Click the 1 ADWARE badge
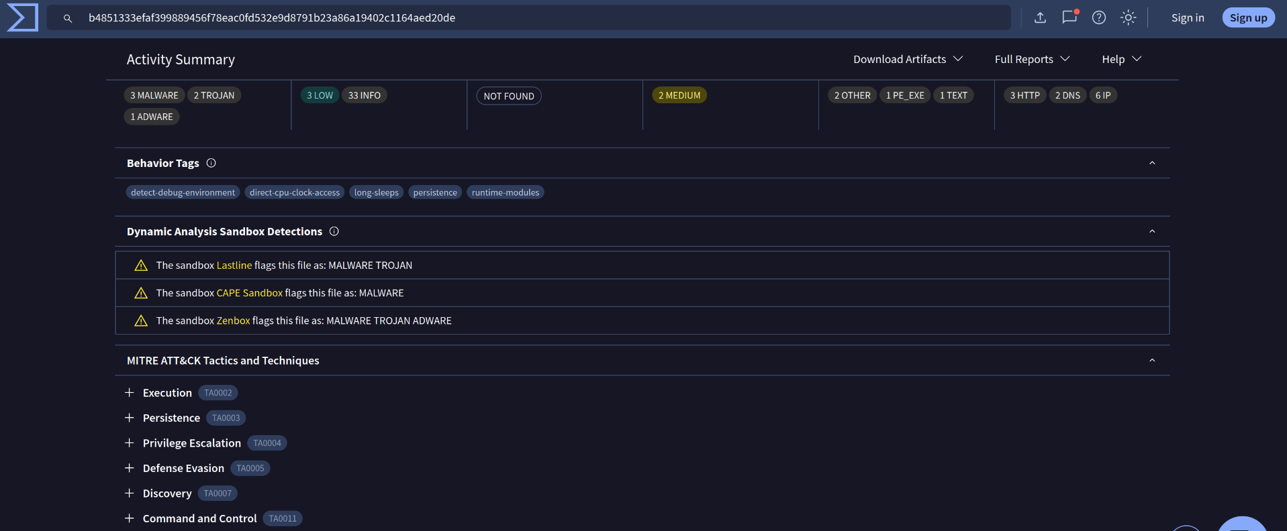The image size is (1287, 531). click(152, 117)
